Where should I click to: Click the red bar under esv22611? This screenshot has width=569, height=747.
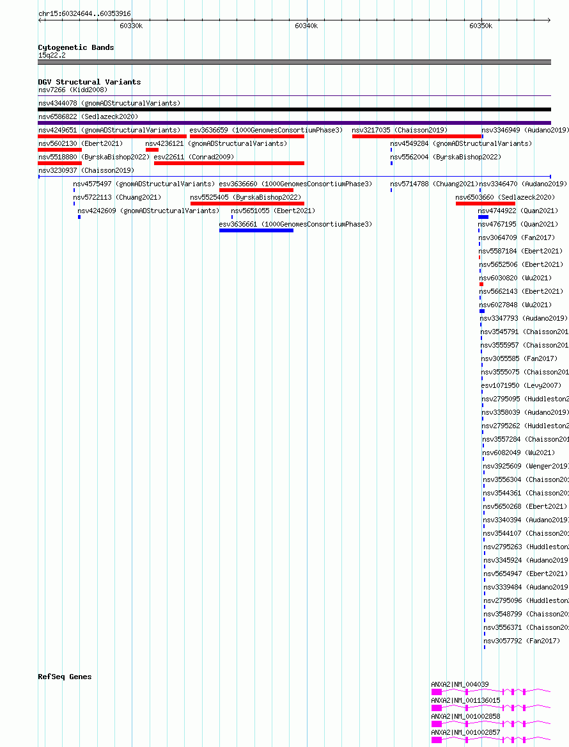230,163
